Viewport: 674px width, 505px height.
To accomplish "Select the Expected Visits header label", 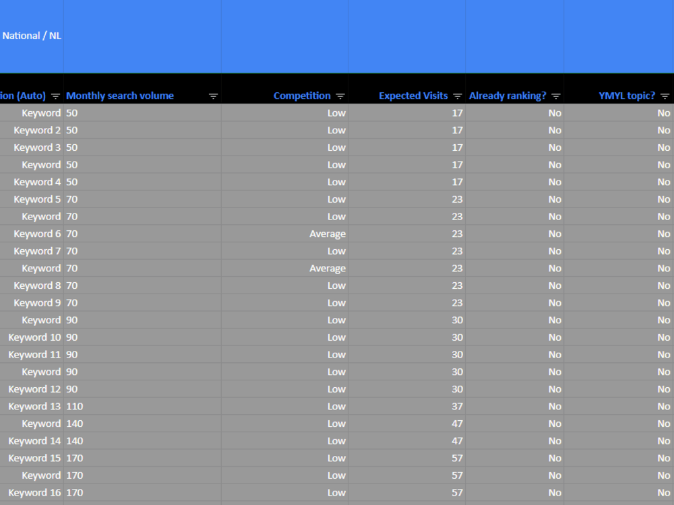I will [413, 96].
